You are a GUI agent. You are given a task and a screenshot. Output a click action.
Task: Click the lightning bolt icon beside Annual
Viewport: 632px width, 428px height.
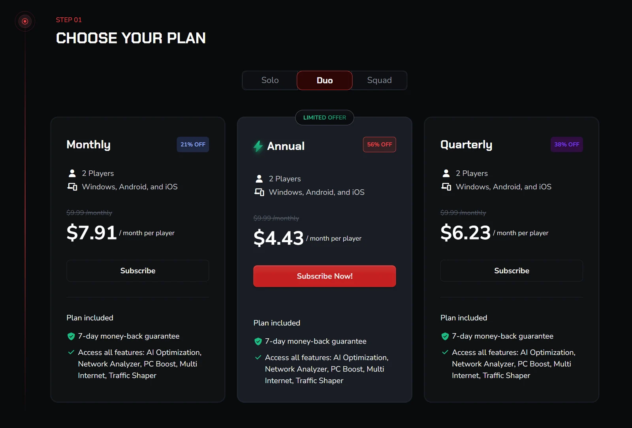point(258,146)
